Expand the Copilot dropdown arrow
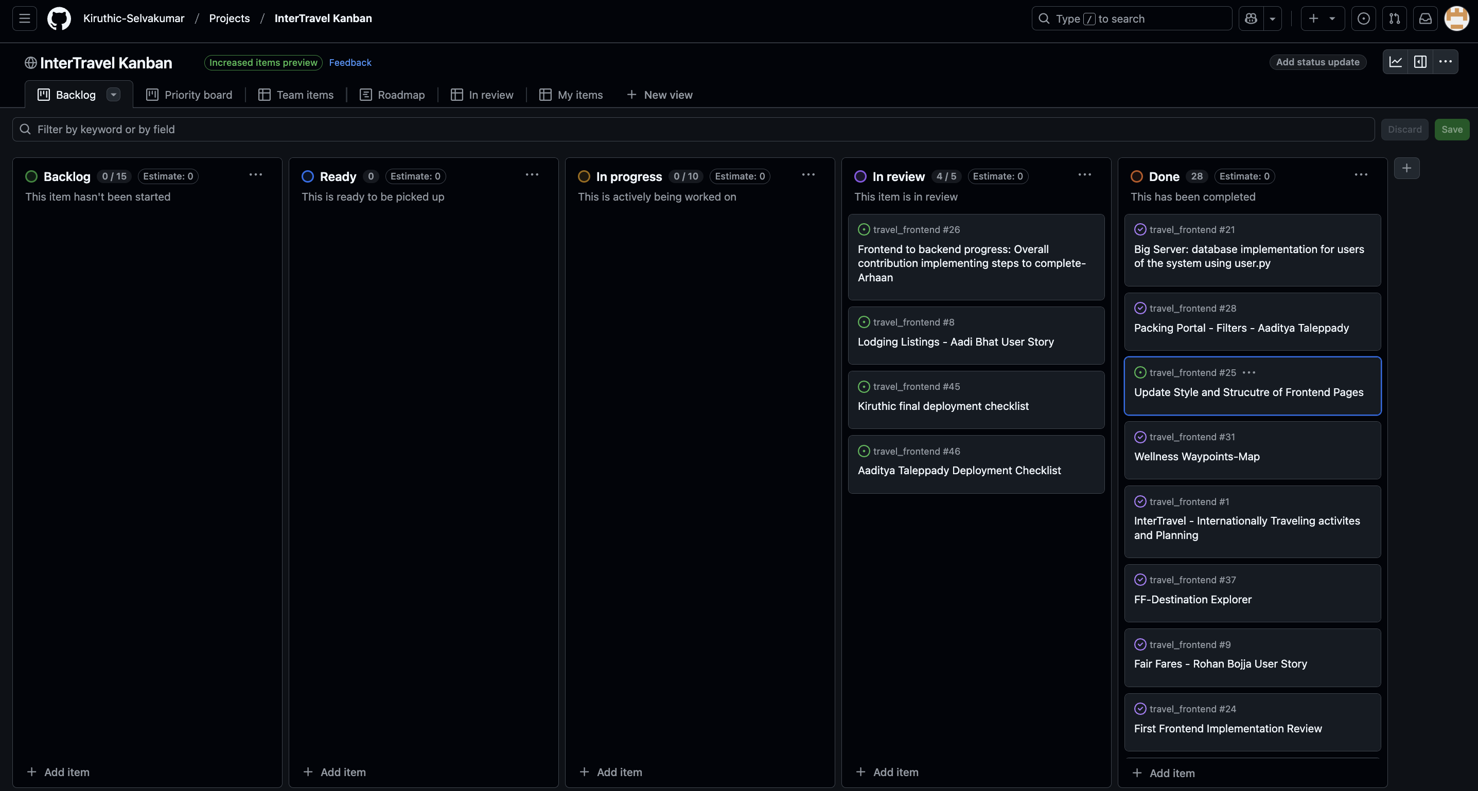 pyautogui.click(x=1272, y=19)
